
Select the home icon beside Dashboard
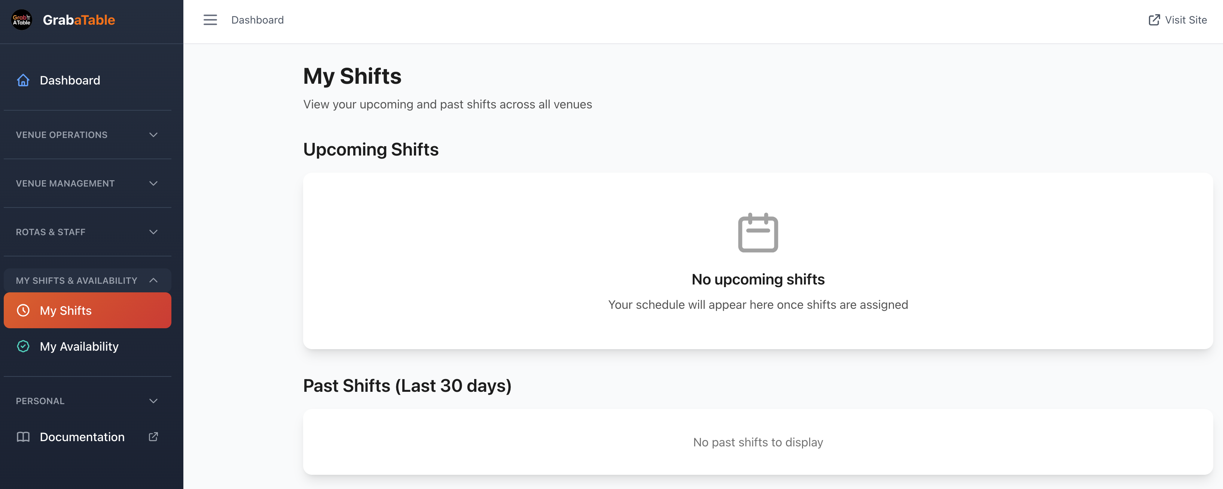[23, 80]
